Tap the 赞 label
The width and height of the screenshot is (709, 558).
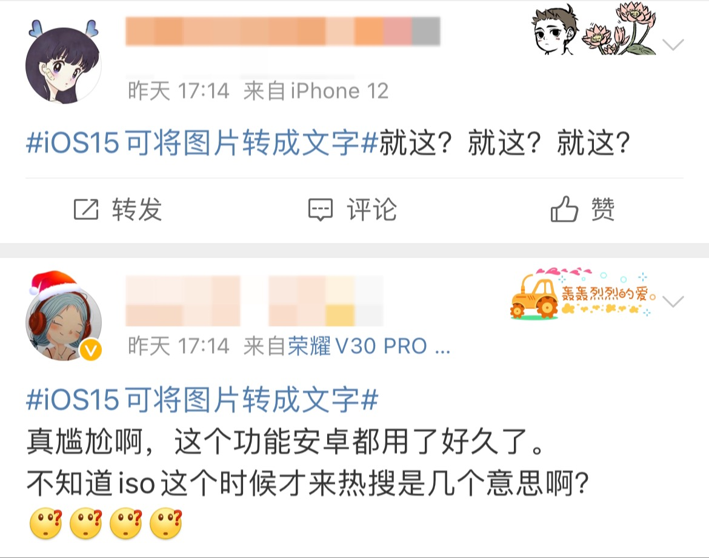tap(603, 210)
